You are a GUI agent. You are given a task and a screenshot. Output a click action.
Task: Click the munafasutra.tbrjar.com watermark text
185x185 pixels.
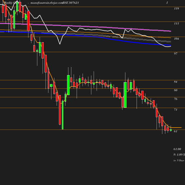(47, 3)
